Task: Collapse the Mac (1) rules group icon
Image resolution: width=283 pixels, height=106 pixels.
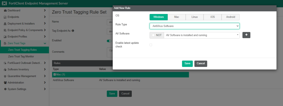Action: 54,75
